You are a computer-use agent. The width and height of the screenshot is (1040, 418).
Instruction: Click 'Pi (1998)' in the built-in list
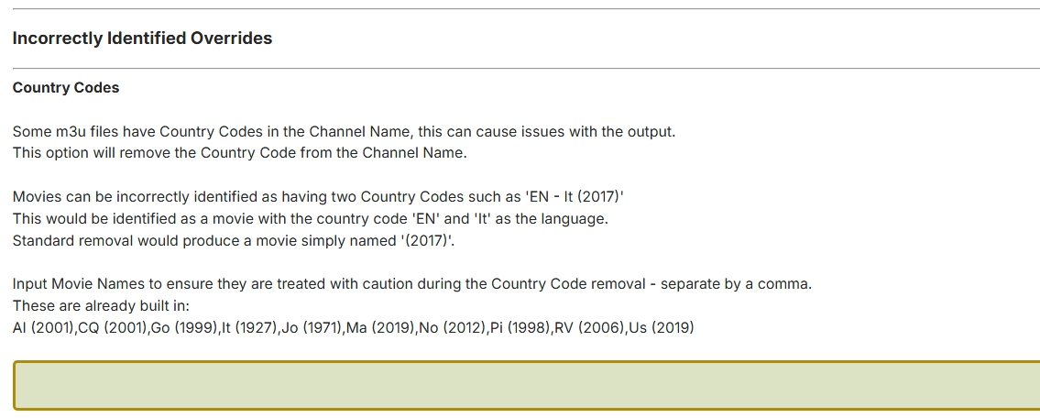point(519,327)
